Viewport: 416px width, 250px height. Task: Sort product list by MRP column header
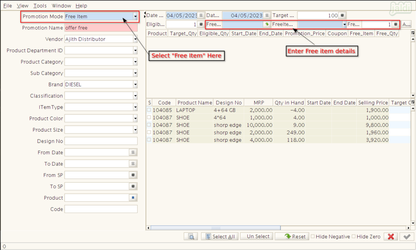[258, 103]
